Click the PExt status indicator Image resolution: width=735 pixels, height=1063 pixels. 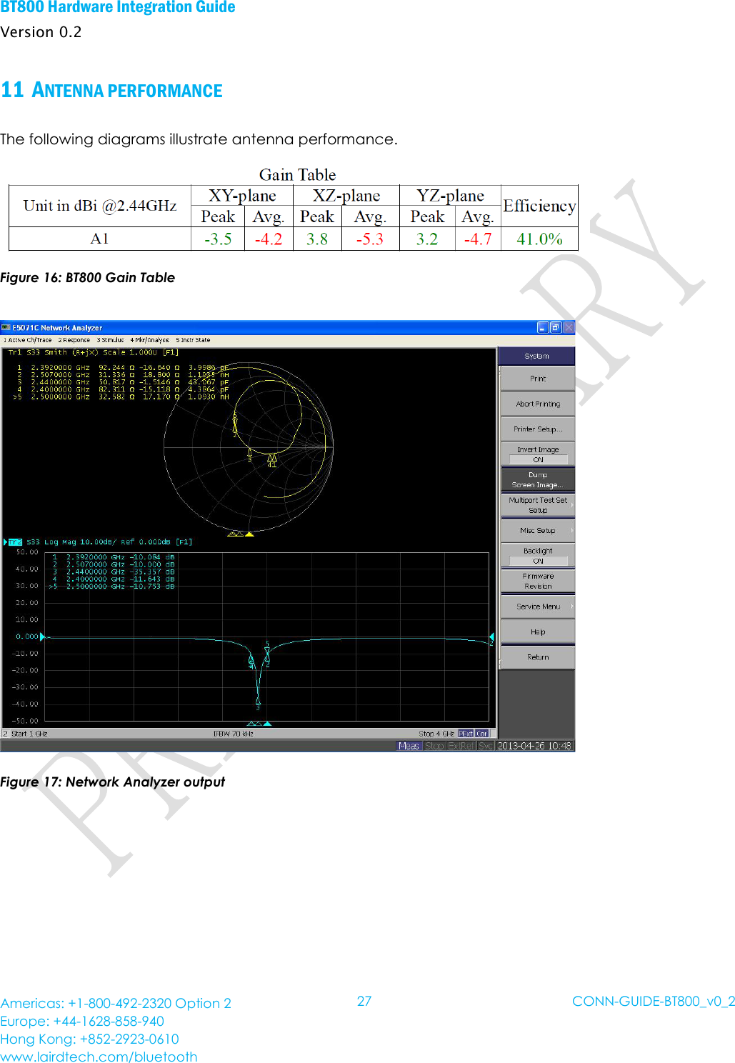pos(466,734)
